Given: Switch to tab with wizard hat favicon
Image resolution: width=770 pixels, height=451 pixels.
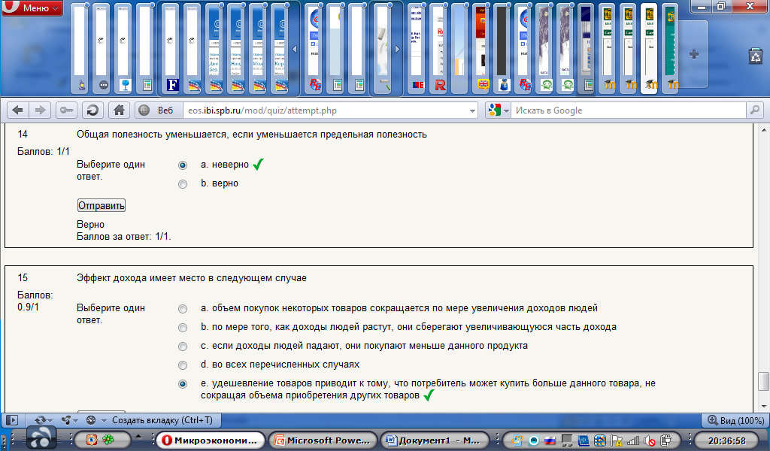Looking at the screenshot, I should [x=81, y=48].
